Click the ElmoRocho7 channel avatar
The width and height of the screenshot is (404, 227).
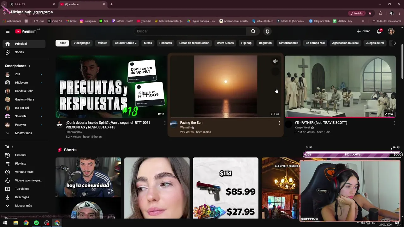pos(59,124)
